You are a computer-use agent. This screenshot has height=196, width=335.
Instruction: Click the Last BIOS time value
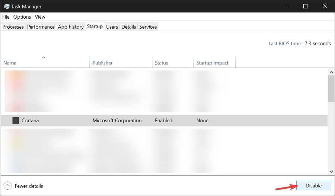[x=318, y=44]
